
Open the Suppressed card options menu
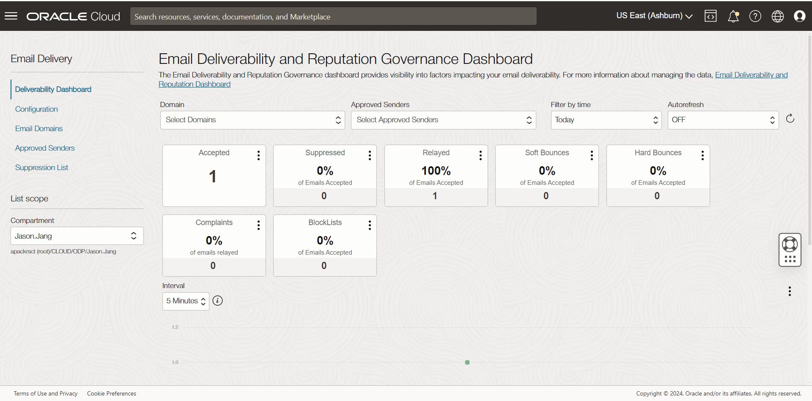tap(370, 155)
